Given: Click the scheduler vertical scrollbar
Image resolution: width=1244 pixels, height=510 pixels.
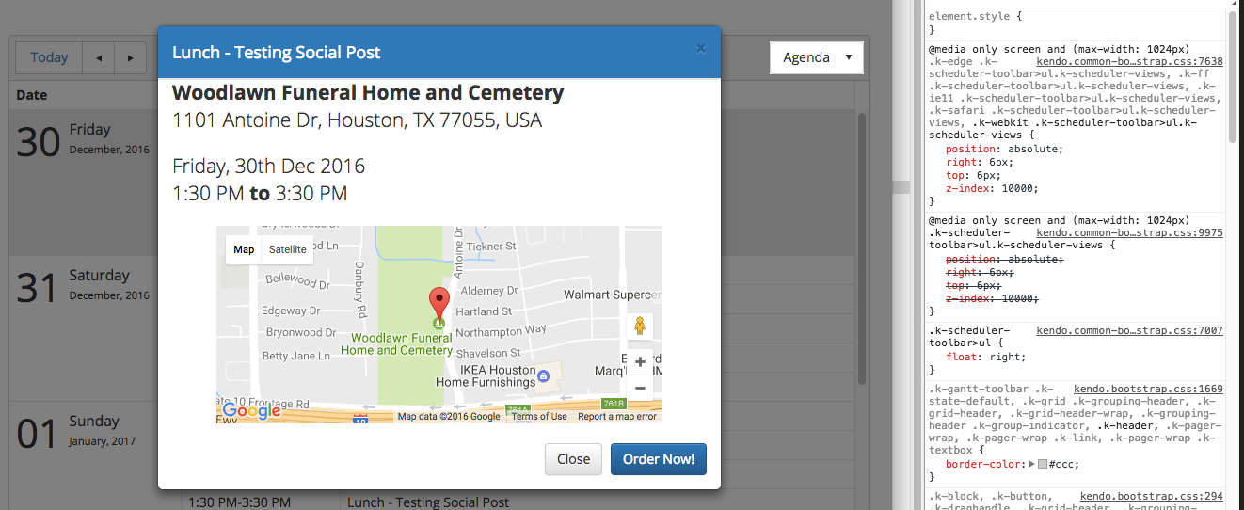Looking at the screenshot, I should click(861, 248).
